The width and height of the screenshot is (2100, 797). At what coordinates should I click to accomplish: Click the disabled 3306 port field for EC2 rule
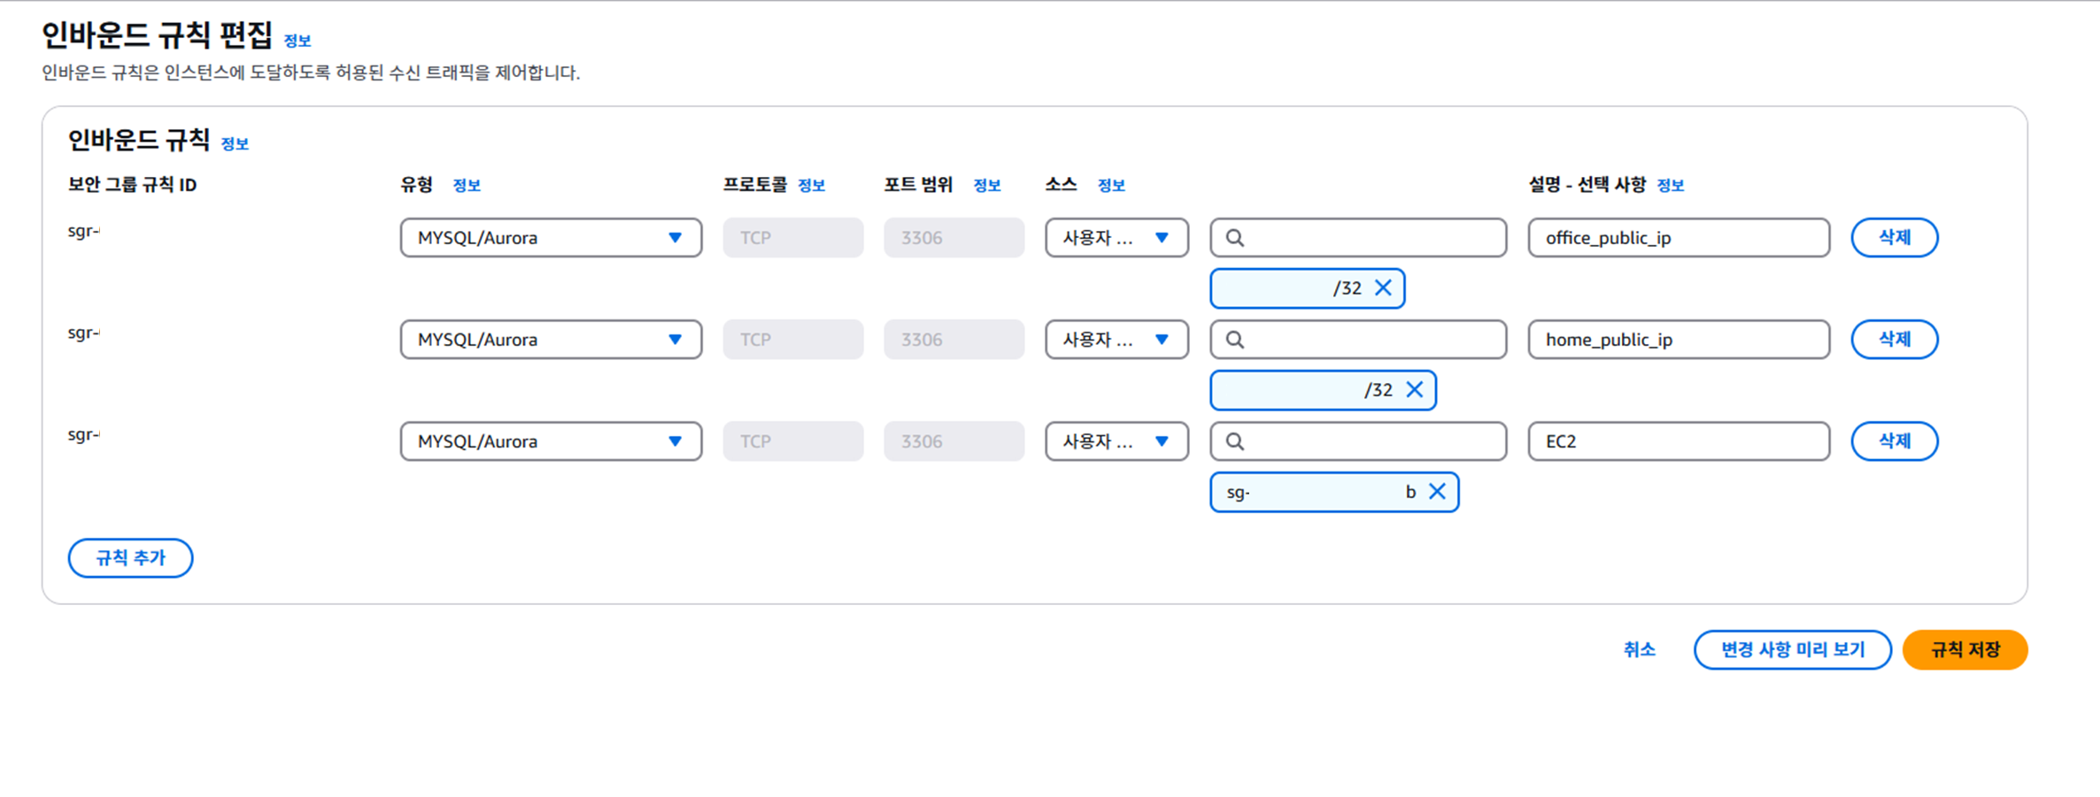click(954, 441)
